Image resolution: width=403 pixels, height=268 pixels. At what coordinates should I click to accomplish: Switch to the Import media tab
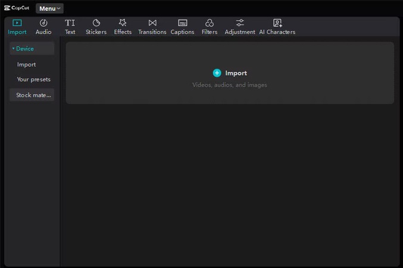[x=17, y=27]
